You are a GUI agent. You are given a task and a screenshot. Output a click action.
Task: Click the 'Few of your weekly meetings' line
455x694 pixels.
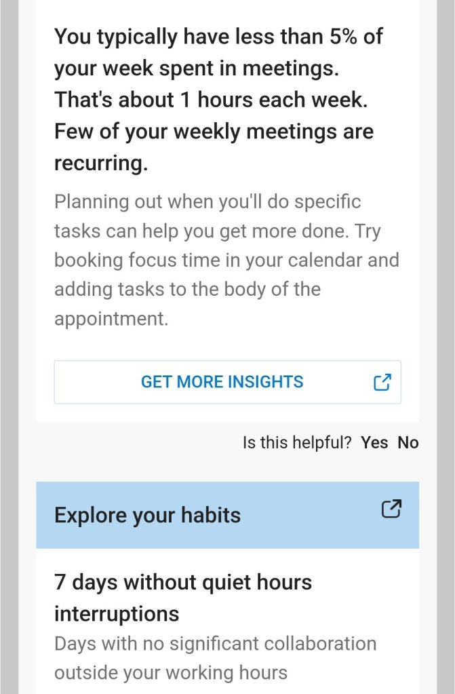214,131
